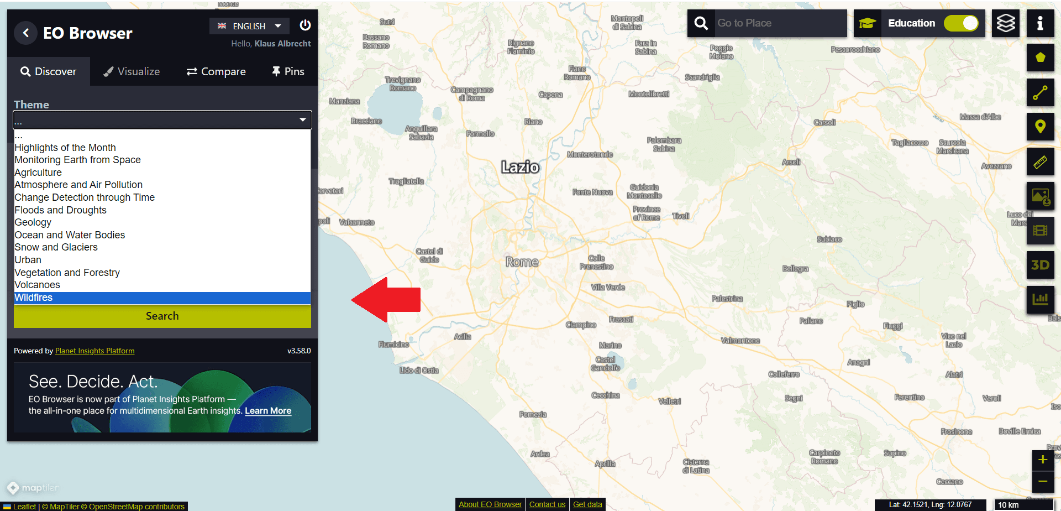Select the draw area of interest pentagon tool
1061x511 pixels.
pyautogui.click(x=1040, y=58)
